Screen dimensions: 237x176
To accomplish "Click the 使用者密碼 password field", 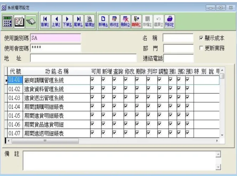I will [x=56, y=48].
